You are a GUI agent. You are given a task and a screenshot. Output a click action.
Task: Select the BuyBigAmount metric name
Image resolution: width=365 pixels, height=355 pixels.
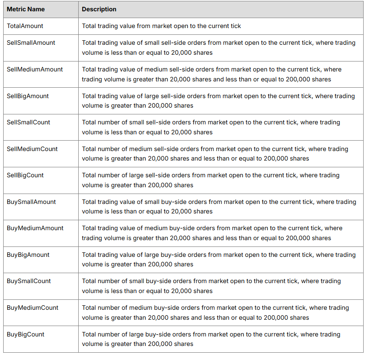[x=28, y=255]
